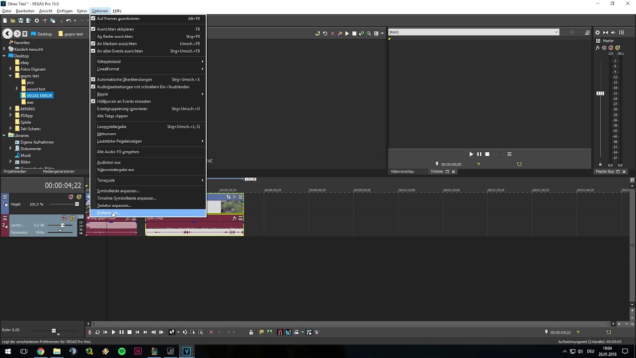Open the Extras menu
636x358 pixels.
(82, 11)
